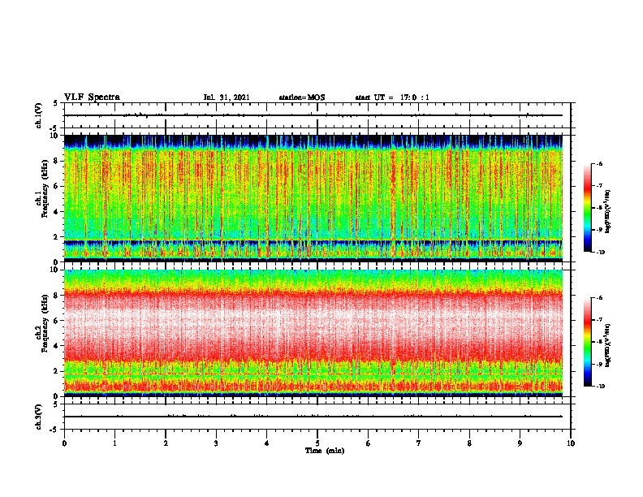Click the '2' kHz tick on ch.1 frequency axis

pos(57,237)
